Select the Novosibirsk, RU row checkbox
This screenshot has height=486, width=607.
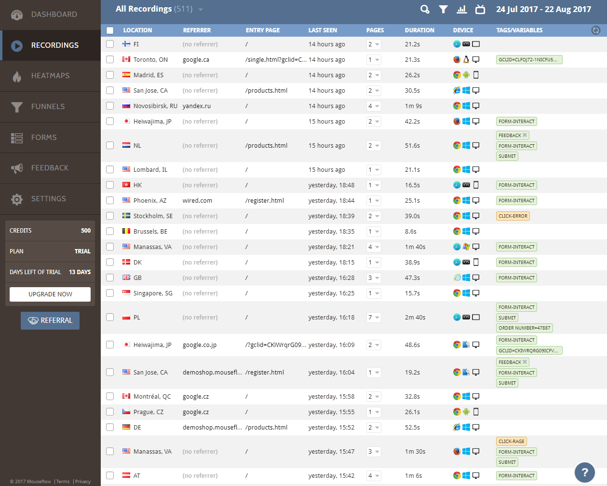click(x=110, y=106)
